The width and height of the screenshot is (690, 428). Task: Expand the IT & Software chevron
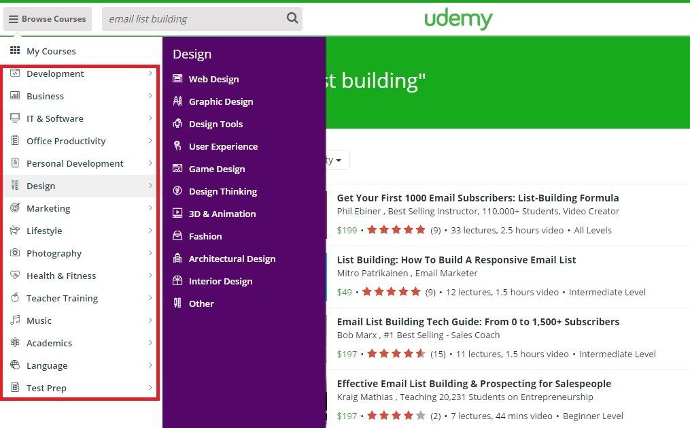[150, 118]
